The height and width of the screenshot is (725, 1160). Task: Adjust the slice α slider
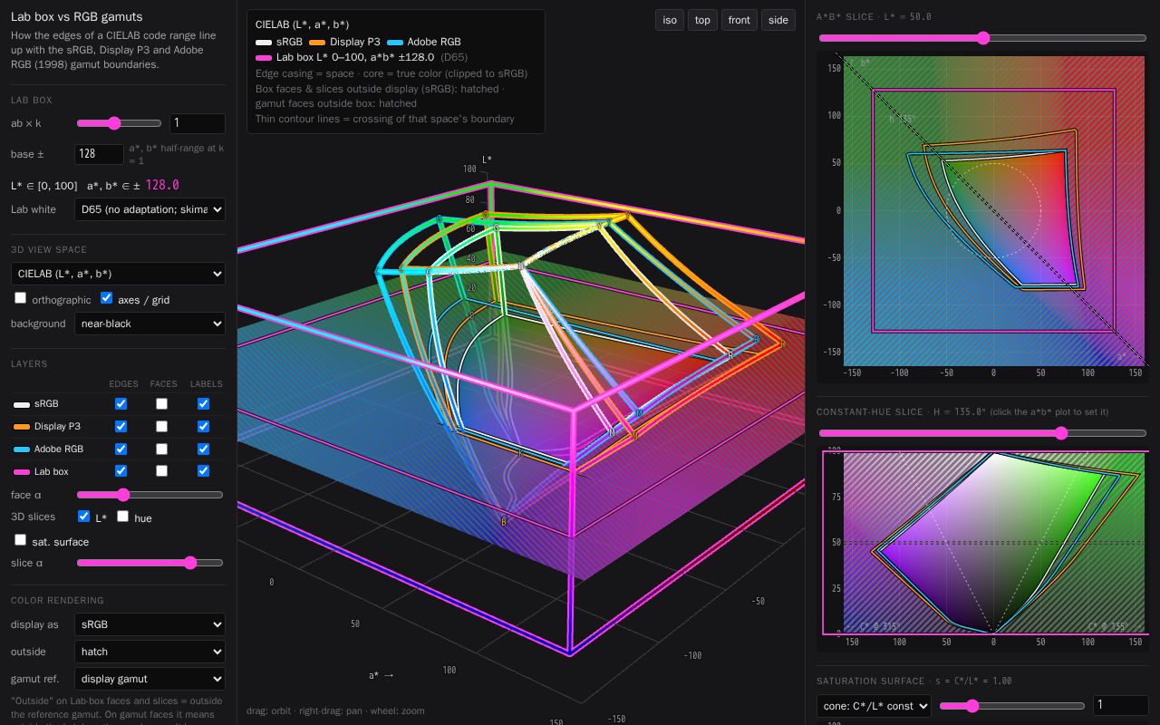coord(150,563)
